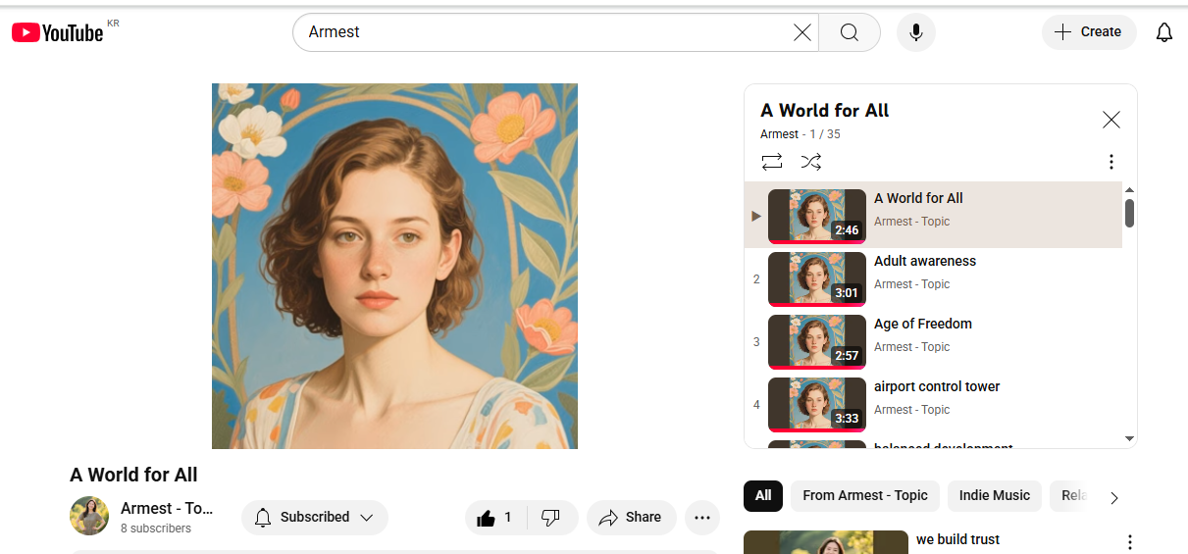The height and width of the screenshot is (554, 1188).
Task: Open notifications bell
Action: 1164,32
